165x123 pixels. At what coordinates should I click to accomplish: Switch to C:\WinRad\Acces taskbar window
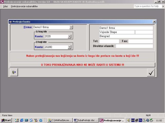pos(60,120)
